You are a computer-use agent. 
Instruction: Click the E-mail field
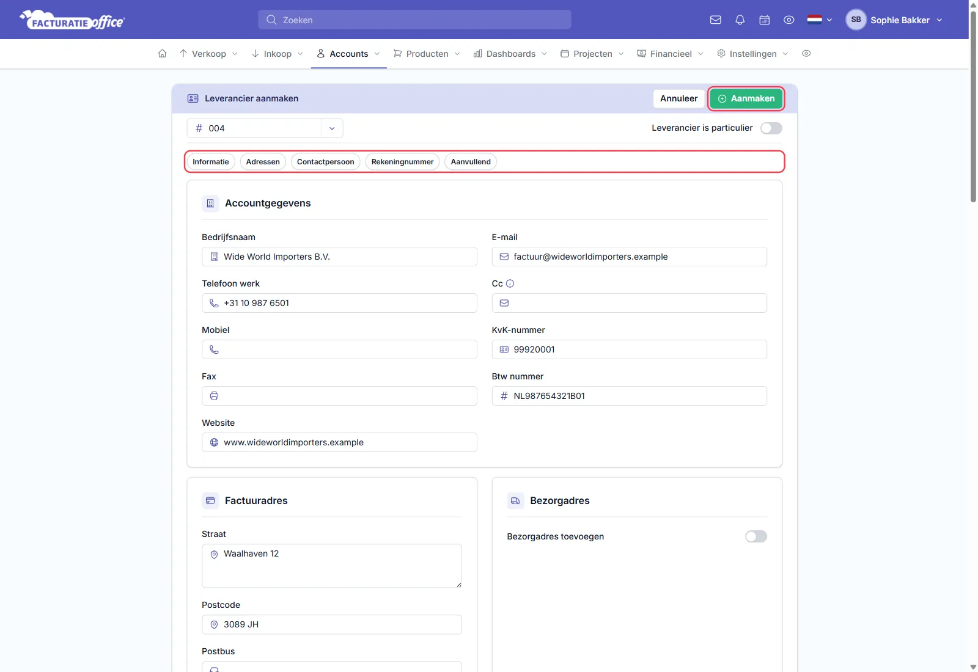point(629,257)
